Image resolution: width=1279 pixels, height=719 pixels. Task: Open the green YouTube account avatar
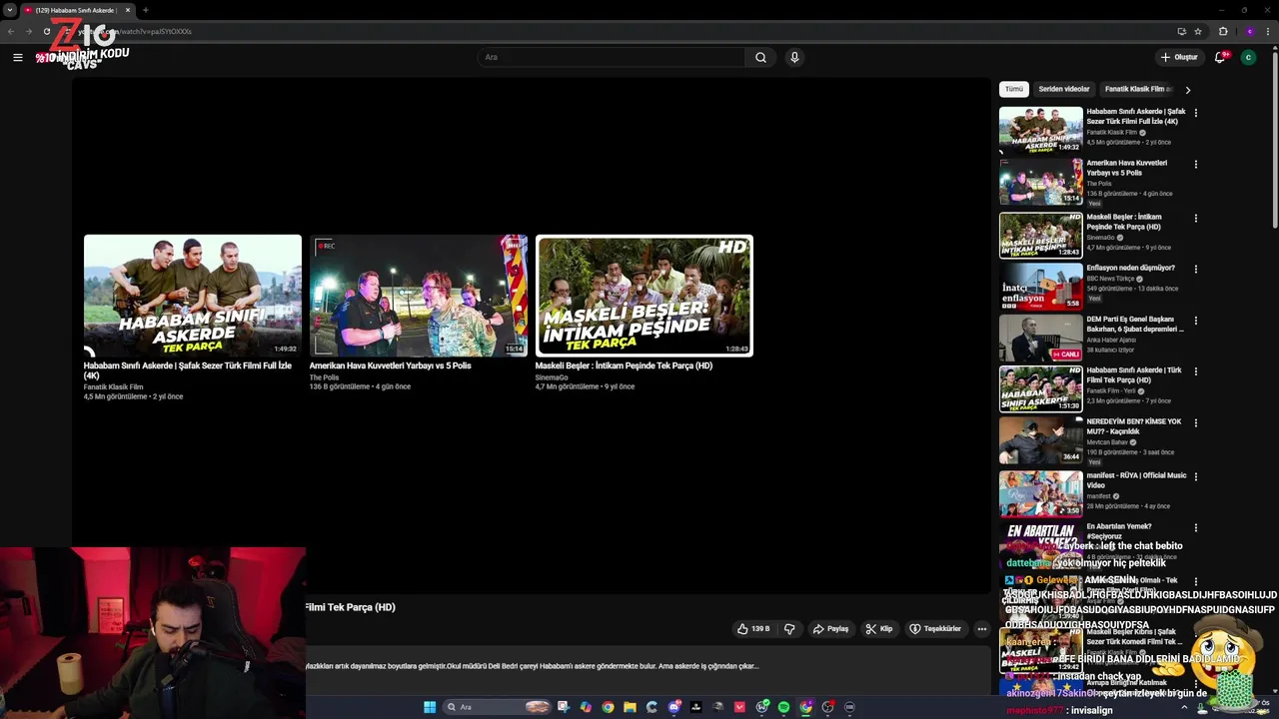coord(1248,57)
